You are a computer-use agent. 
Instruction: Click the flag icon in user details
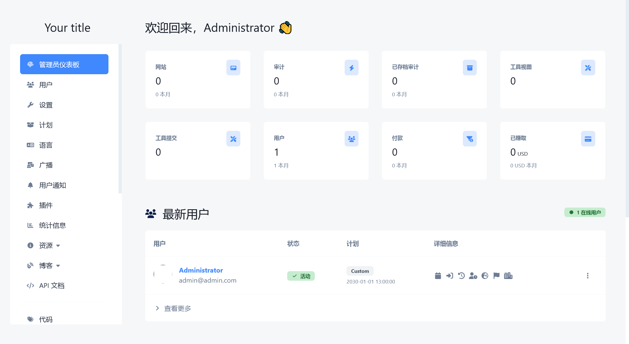[x=496, y=276]
